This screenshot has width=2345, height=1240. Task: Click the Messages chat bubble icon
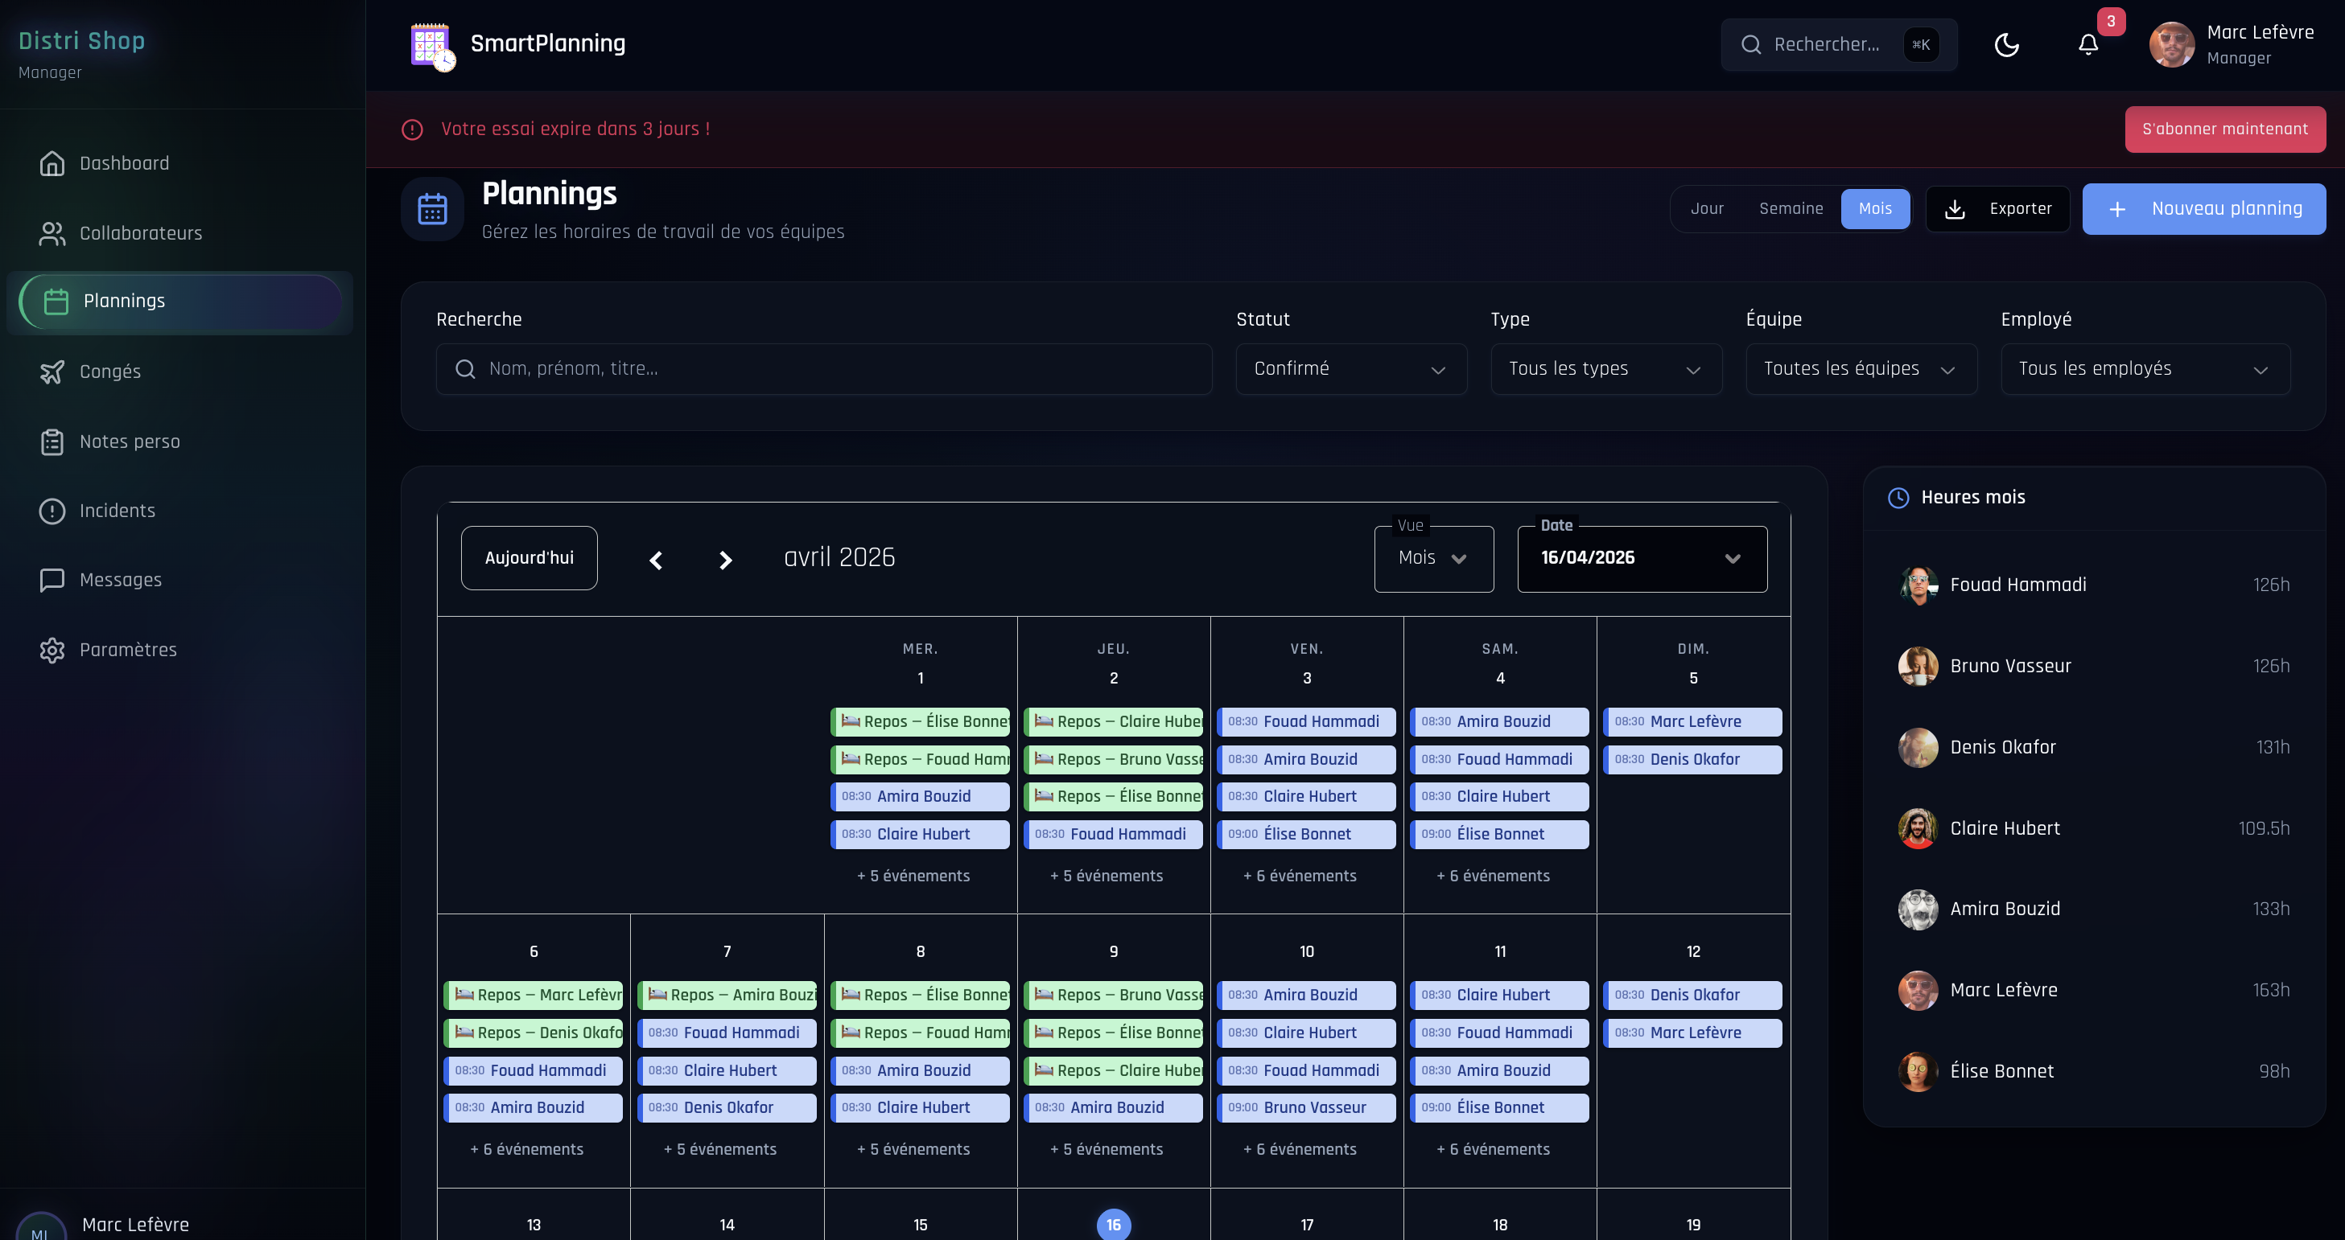52,581
